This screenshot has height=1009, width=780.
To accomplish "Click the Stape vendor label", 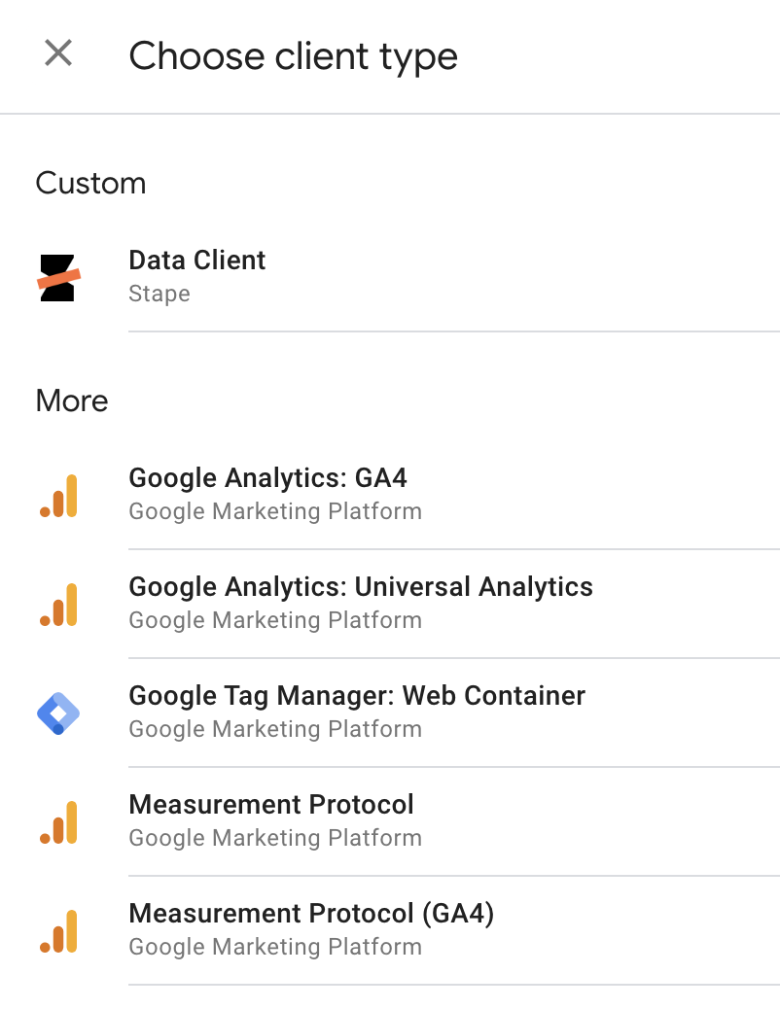I will pyautogui.click(x=160, y=295).
